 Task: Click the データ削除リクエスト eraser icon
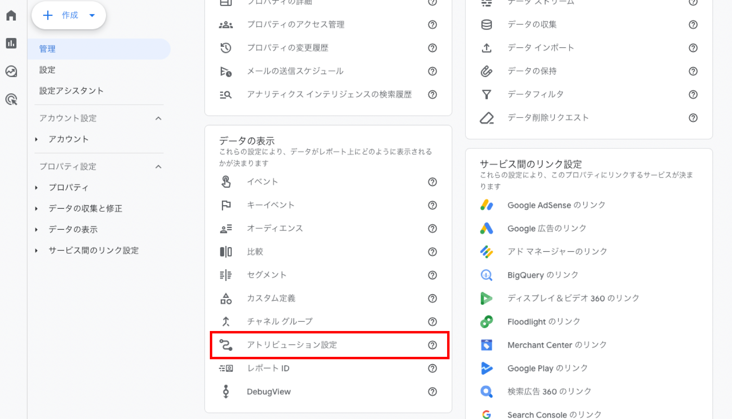click(x=487, y=118)
